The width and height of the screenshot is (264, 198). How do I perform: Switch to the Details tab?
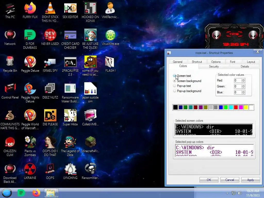tap(245, 67)
